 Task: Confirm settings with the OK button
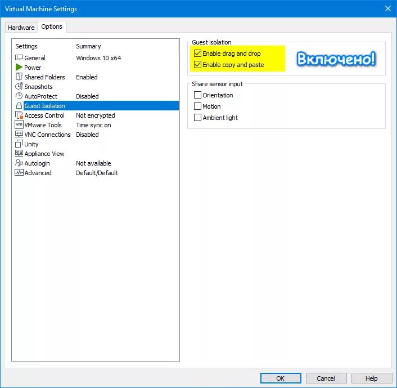click(x=281, y=378)
